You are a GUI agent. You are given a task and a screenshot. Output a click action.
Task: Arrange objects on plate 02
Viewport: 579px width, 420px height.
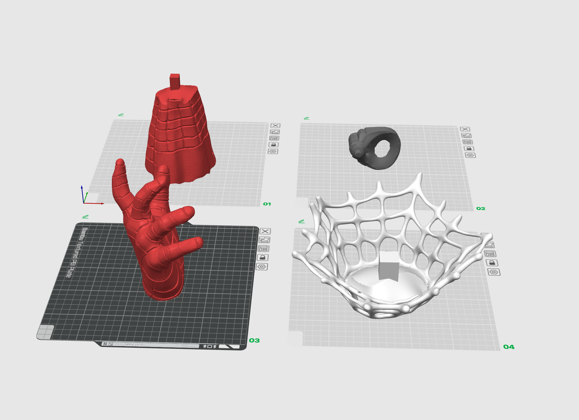468,142
